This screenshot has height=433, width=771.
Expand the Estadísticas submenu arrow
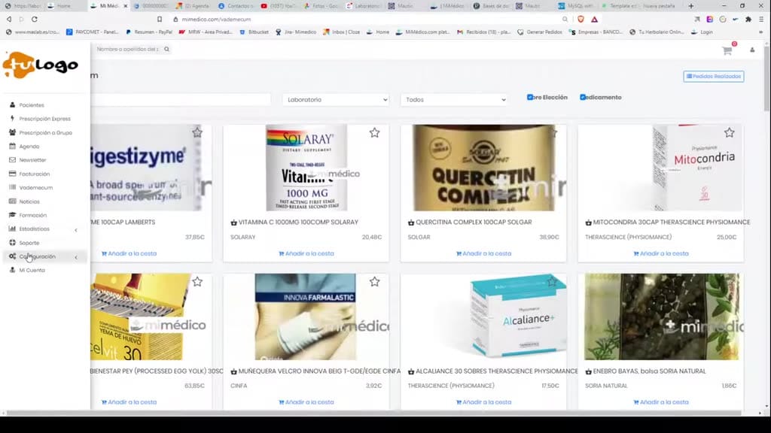[x=76, y=230]
